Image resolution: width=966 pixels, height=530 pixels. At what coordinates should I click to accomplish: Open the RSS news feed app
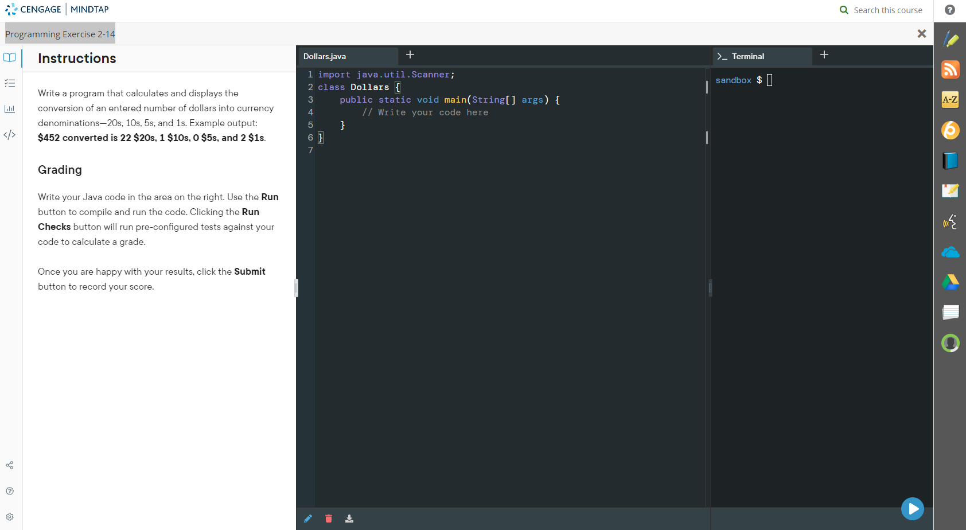(951, 69)
